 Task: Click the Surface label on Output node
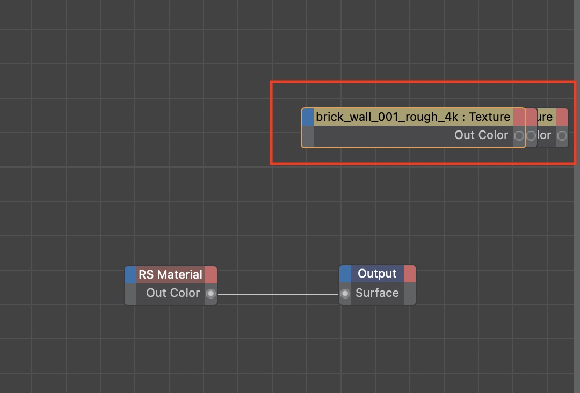pyautogui.click(x=377, y=293)
